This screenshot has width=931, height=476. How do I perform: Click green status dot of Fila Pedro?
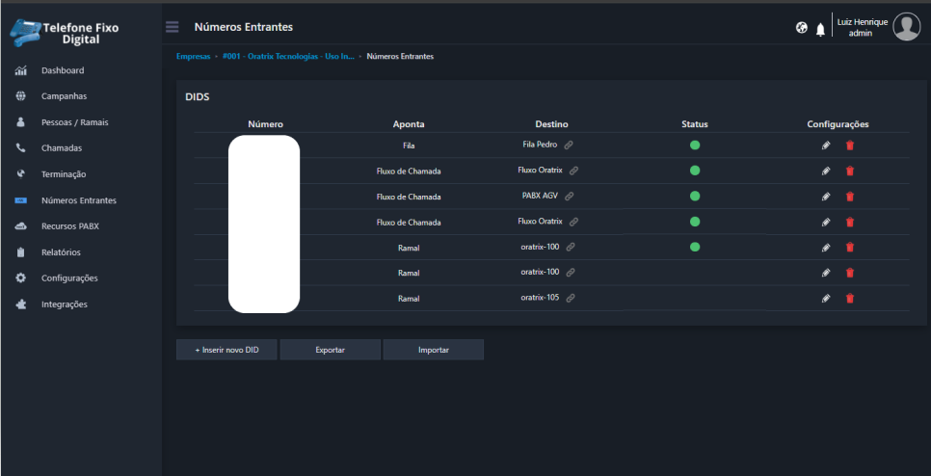pyautogui.click(x=695, y=145)
